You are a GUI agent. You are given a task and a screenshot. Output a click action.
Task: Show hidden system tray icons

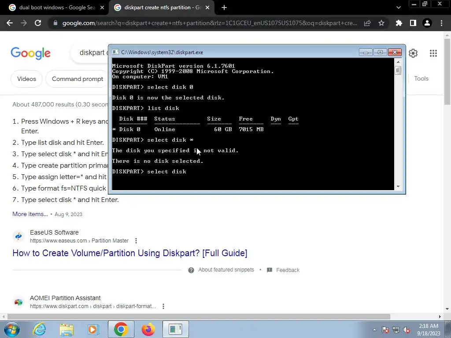click(374, 330)
